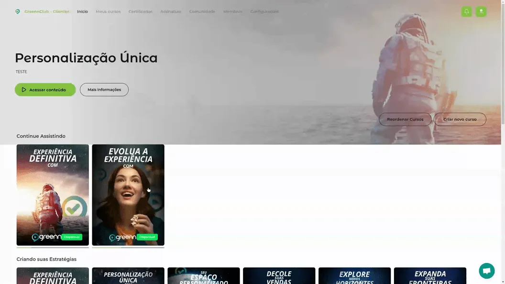Open the Decole suas Vendas course card
Image resolution: width=505 pixels, height=284 pixels.
279,275
